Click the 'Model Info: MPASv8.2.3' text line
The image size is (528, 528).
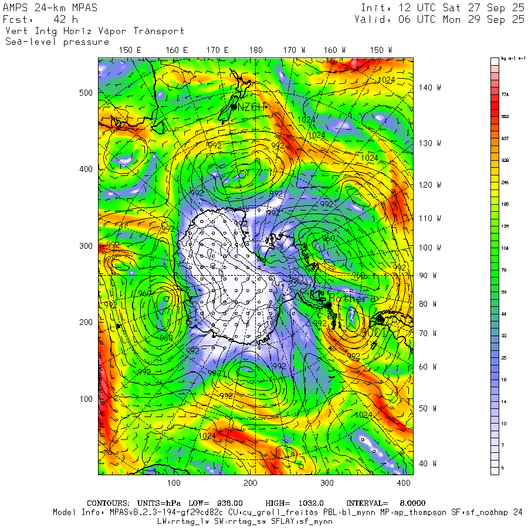point(287,513)
